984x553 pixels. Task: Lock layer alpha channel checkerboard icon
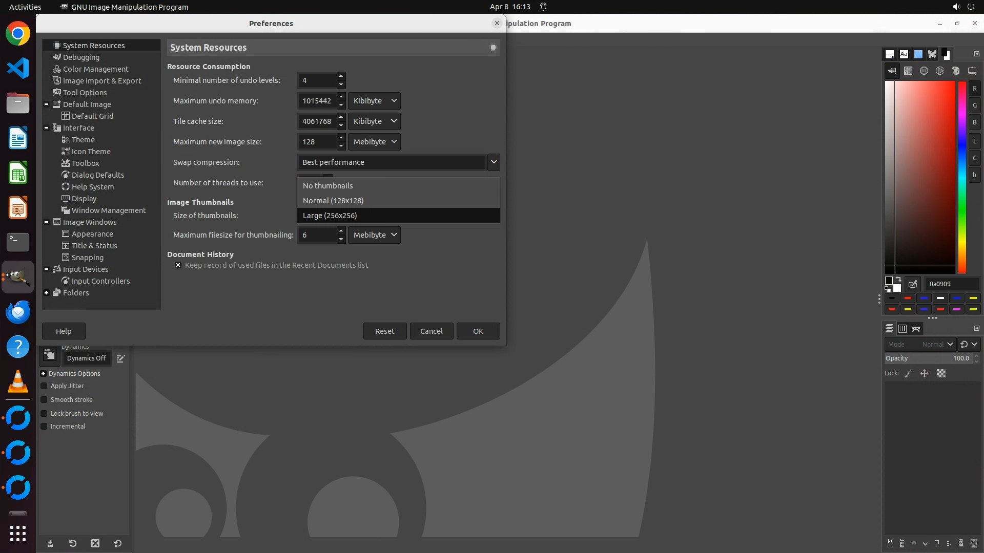pos(941,374)
